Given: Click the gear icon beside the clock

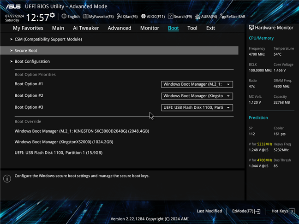Looking at the screenshot, I should [53, 15].
